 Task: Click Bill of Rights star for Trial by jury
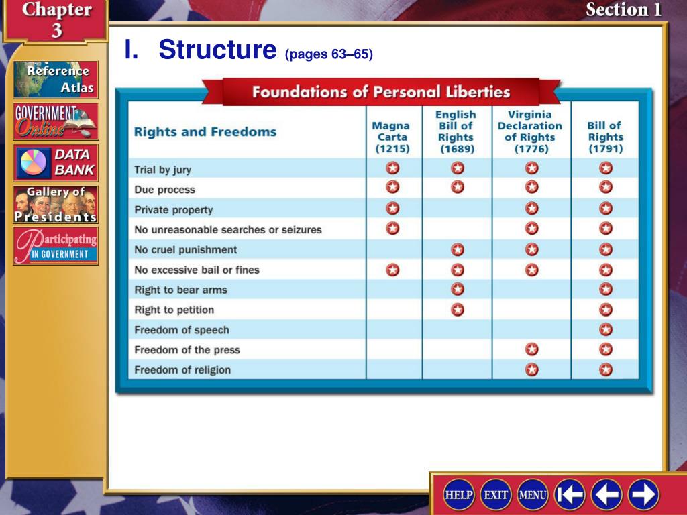606,168
